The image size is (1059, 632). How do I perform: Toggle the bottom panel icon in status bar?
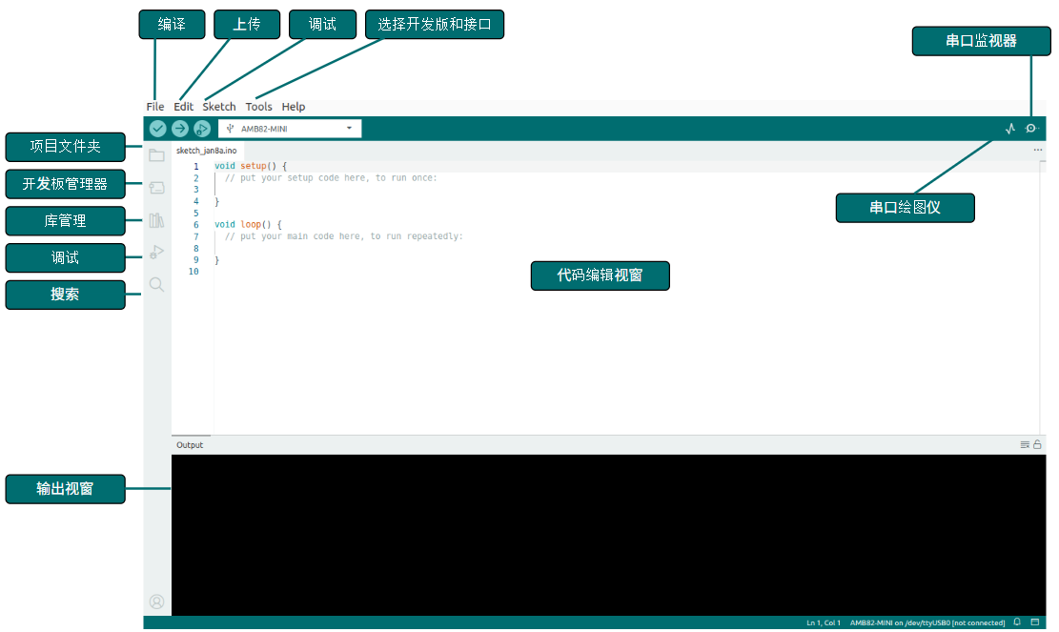(x=1034, y=622)
